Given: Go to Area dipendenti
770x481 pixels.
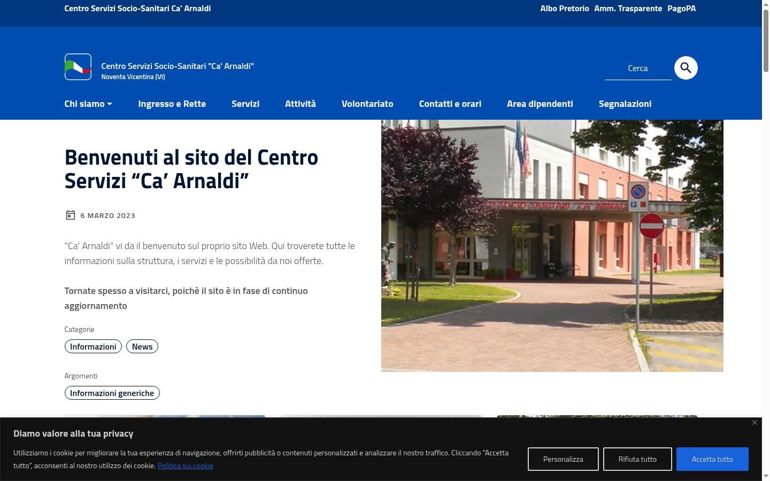Looking at the screenshot, I should (540, 104).
